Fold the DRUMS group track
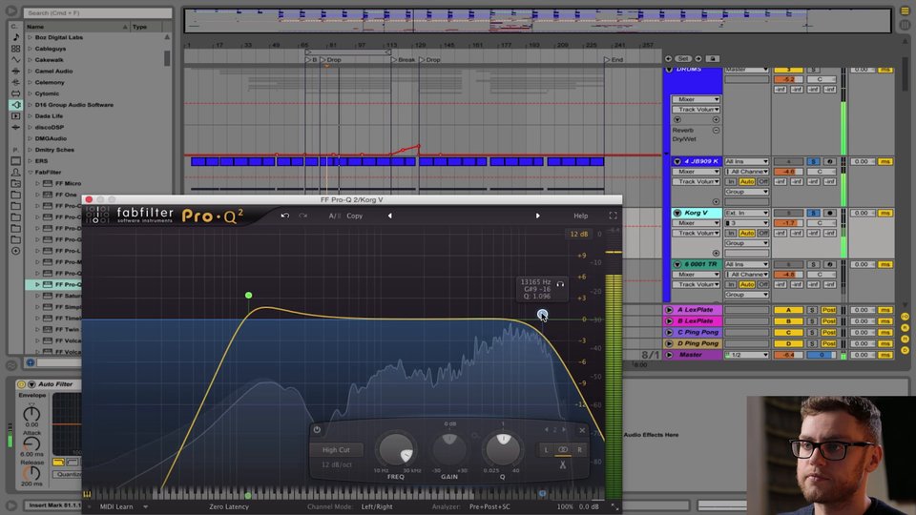The image size is (916, 515). [x=669, y=70]
